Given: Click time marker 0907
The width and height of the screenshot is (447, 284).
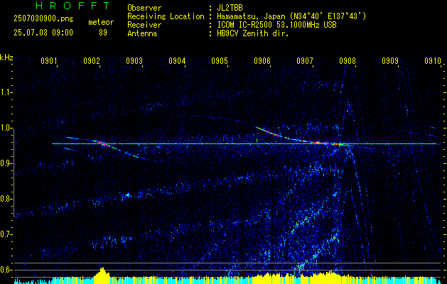Looking at the screenshot, I should coord(305,61).
